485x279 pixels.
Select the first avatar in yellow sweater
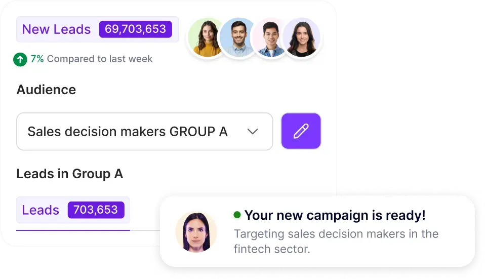[206, 37]
